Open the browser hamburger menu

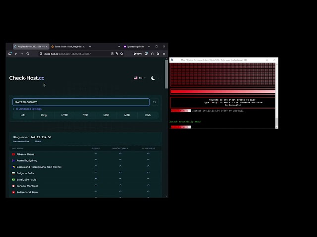pos(164,54)
